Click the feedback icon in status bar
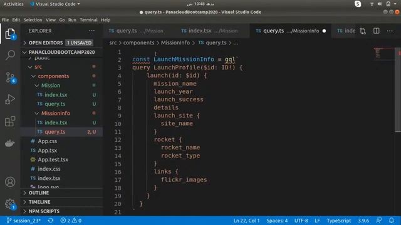This screenshot has height=225, width=401. (378, 221)
